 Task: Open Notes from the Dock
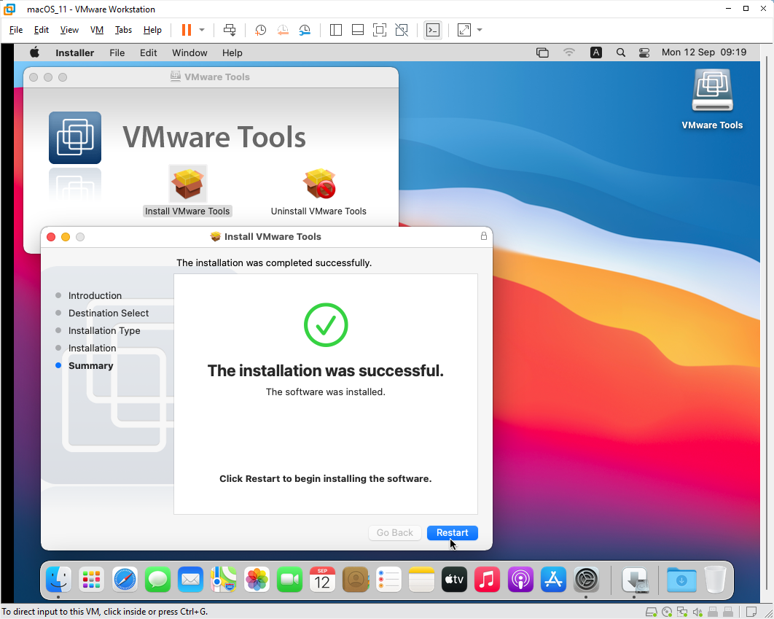pyautogui.click(x=421, y=580)
